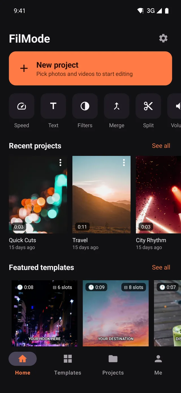Viewport: 181px width, 393px height.
Task: Switch to the Home tab
Action: tap(23, 364)
